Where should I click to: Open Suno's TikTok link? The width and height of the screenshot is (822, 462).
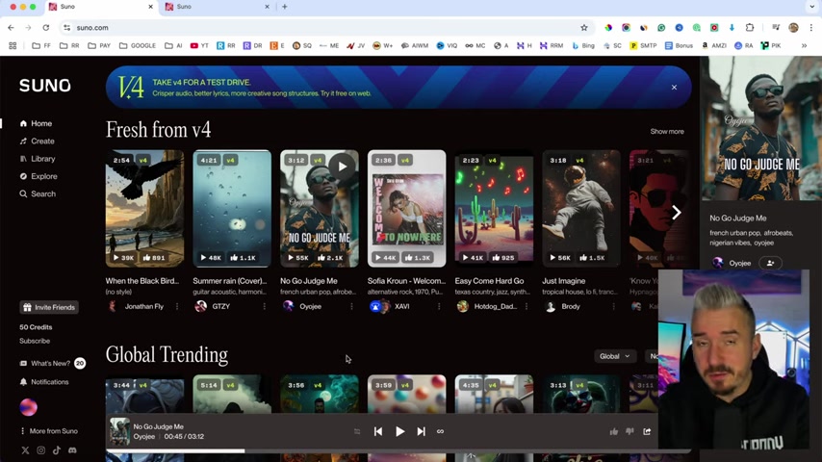[57, 450]
